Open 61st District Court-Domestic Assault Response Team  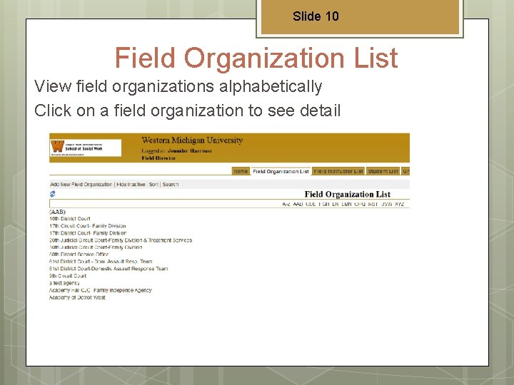point(109,269)
